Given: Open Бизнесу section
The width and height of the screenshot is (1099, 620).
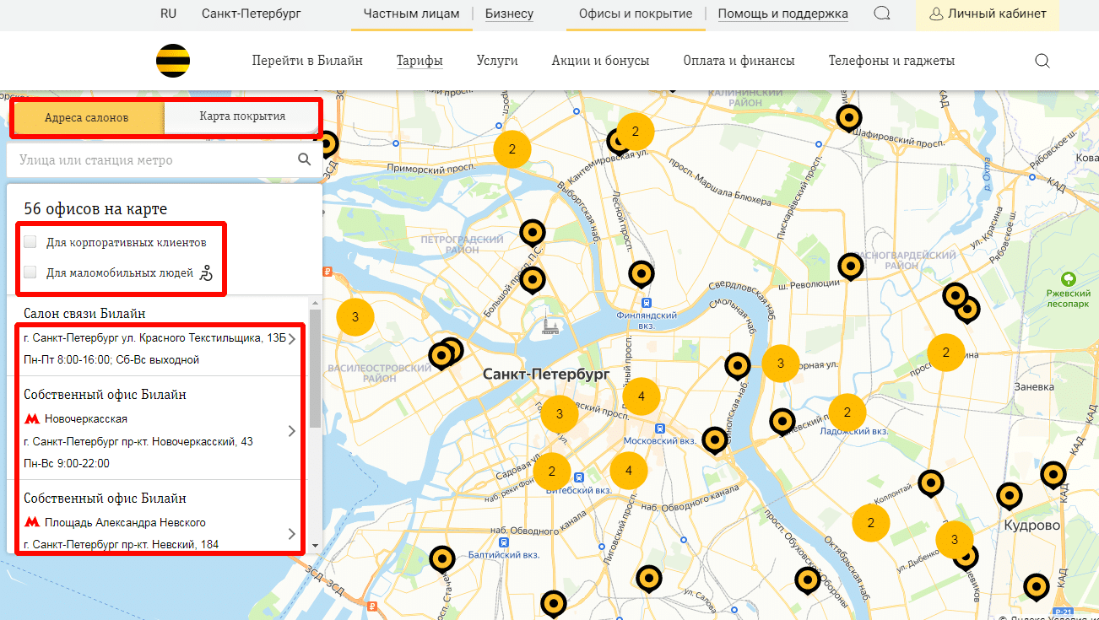Looking at the screenshot, I should point(509,13).
